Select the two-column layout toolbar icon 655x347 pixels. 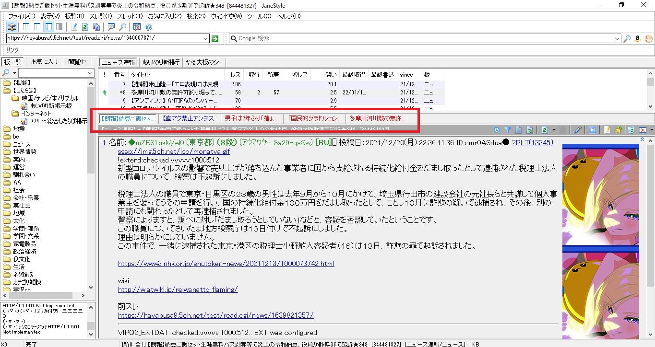tap(38, 27)
